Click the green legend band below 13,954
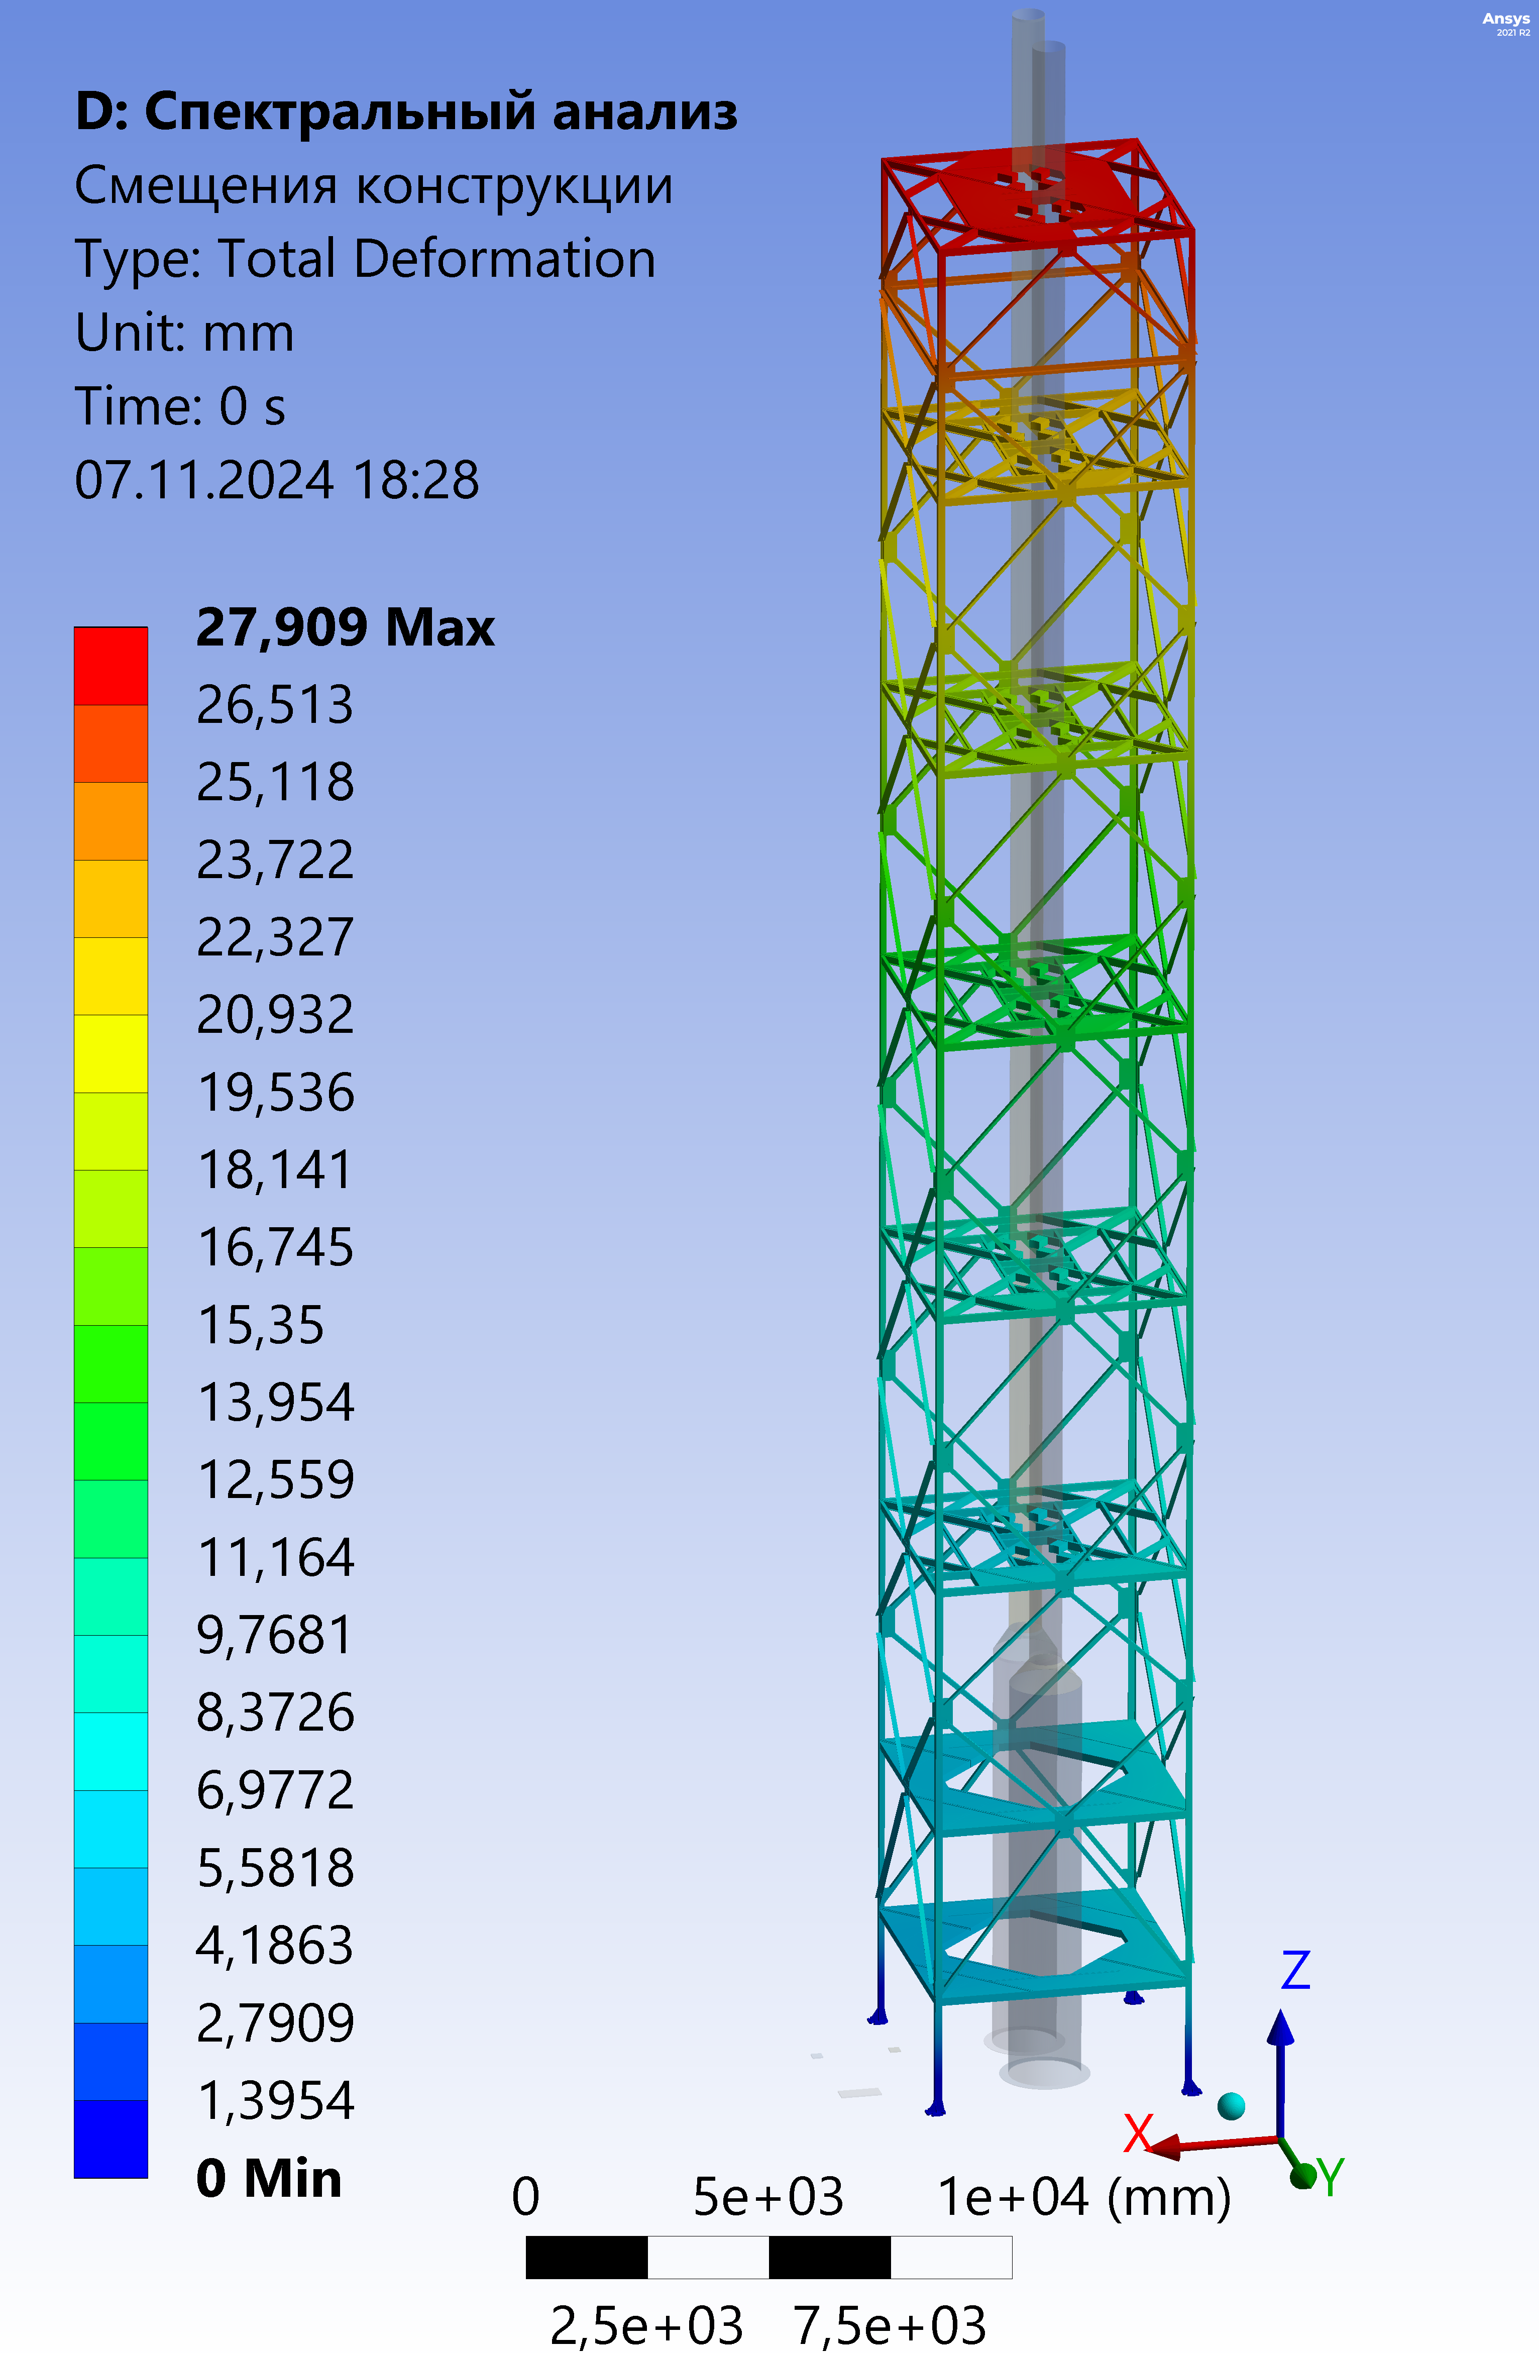Screen dimensions: 1539x2353 [111, 1440]
